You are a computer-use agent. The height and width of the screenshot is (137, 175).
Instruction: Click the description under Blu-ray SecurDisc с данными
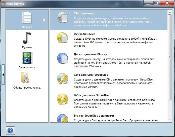tap(116, 120)
